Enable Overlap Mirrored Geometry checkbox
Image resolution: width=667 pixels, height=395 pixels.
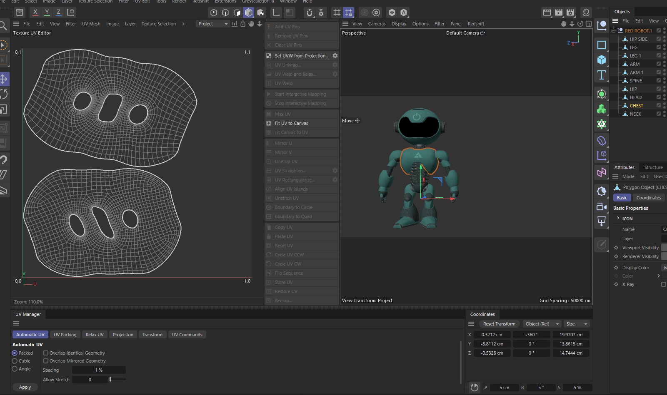pyautogui.click(x=46, y=361)
